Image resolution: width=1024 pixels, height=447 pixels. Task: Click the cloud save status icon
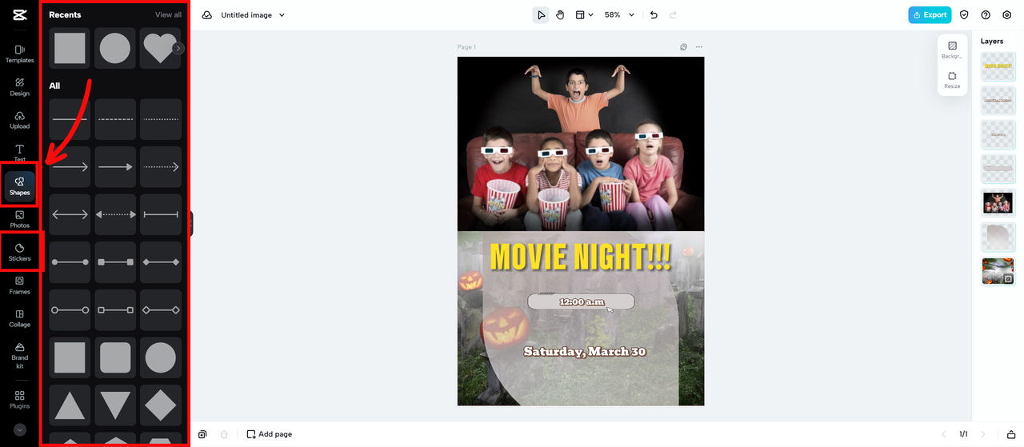pos(207,14)
